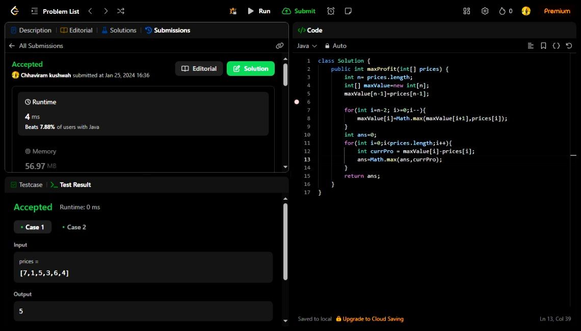Select Case 1 result
The image size is (581, 331).
pos(33,227)
